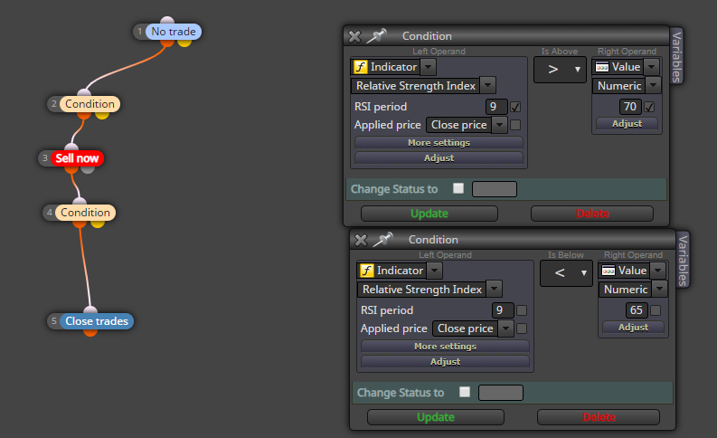
Task: Toggle the checkbox next to value 70
Action: (x=649, y=107)
